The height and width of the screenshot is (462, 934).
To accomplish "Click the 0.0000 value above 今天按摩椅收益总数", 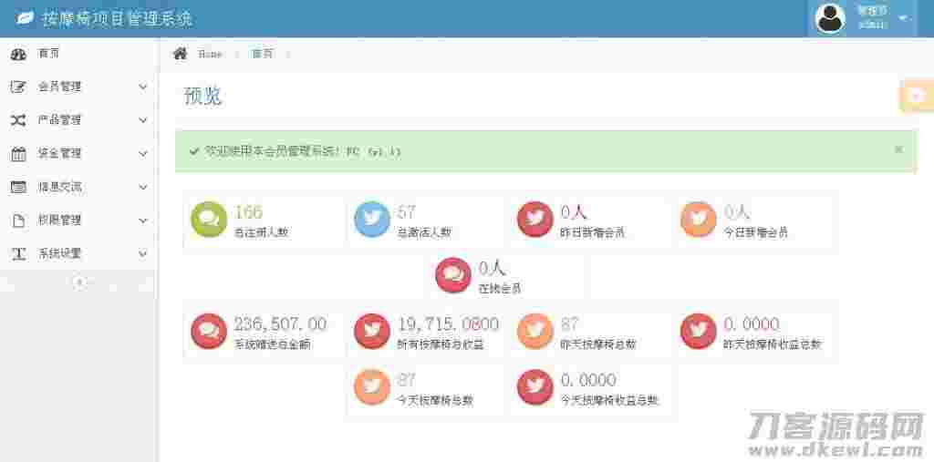I will [588, 379].
